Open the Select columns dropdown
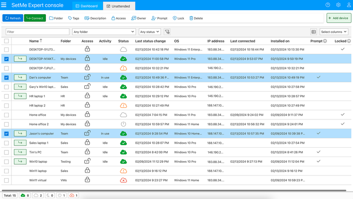The image size is (353, 199). [x=334, y=32]
